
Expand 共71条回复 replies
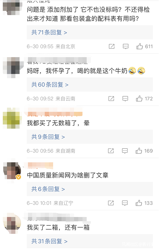tap(49, 33)
